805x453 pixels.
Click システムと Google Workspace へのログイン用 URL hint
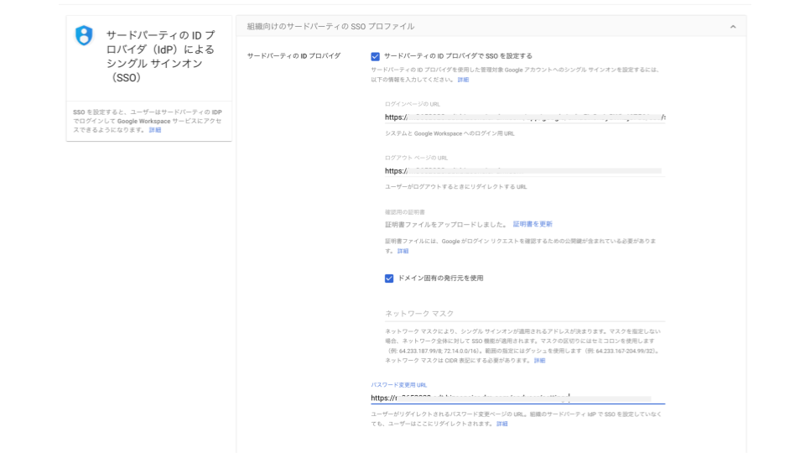(x=449, y=133)
